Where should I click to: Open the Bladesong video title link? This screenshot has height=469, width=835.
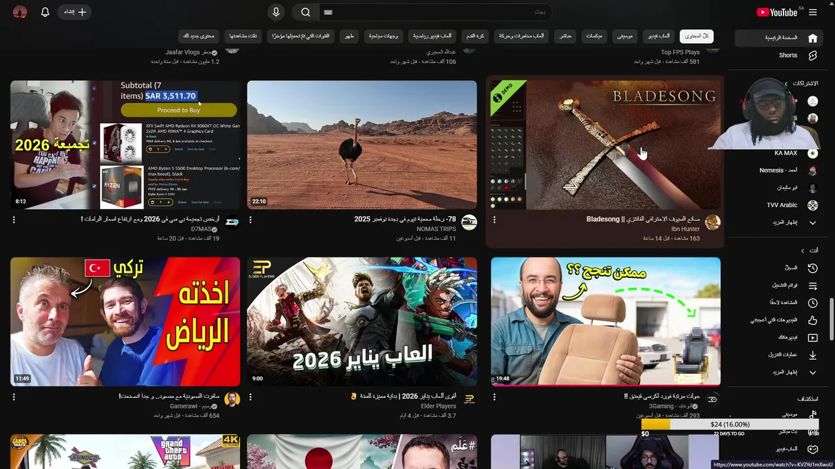coord(643,220)
